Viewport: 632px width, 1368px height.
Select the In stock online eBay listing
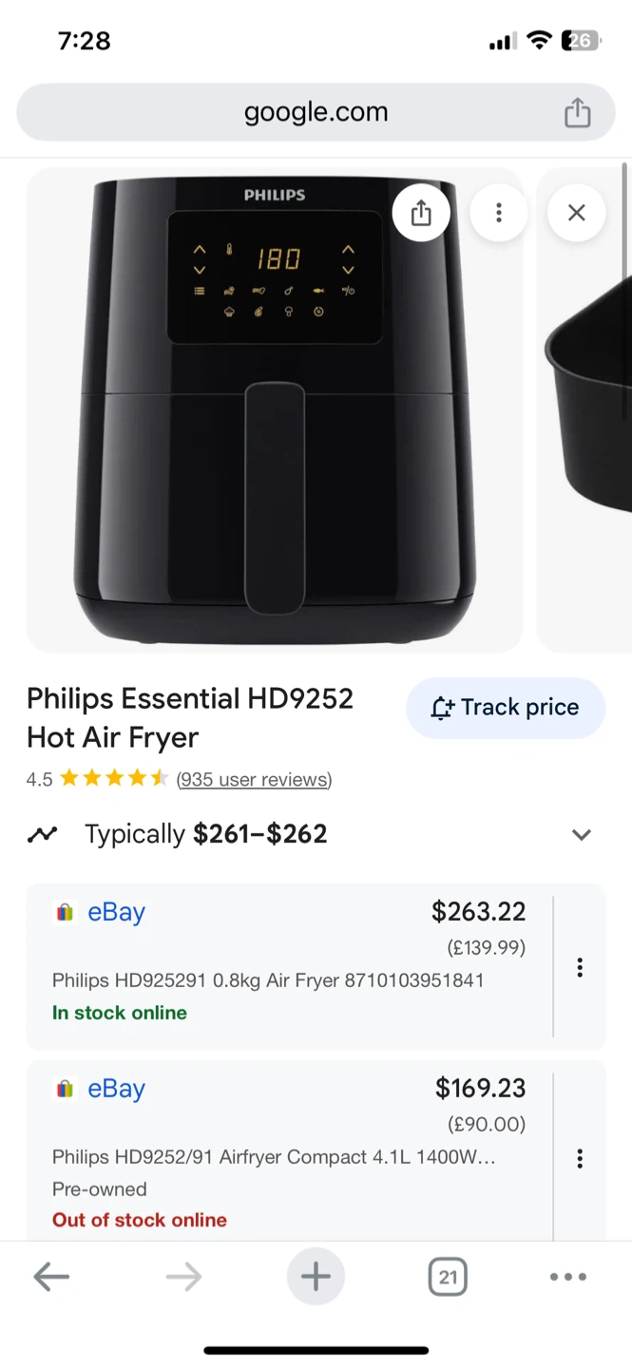coord(285,959)
